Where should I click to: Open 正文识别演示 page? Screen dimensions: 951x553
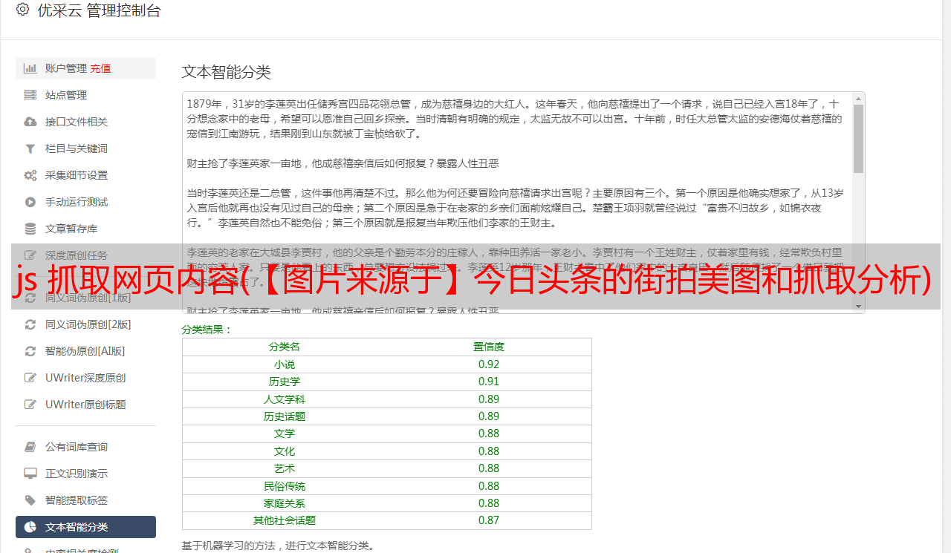pyautogui.click(x=85, y=474)
